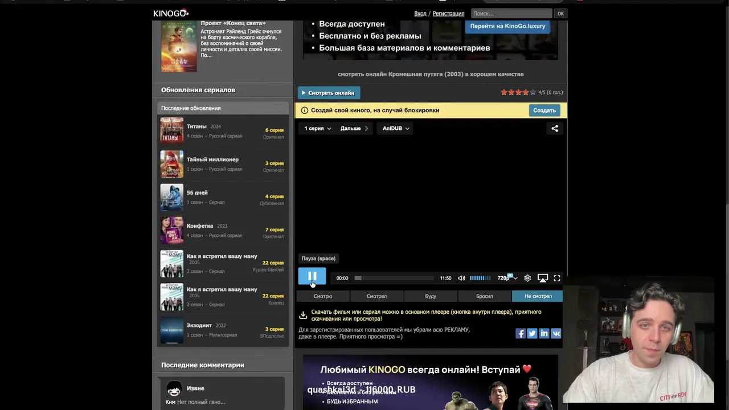Open 'Титаны' series entry
This screenshot has height=410, width=729.
[x=223, y=130]
